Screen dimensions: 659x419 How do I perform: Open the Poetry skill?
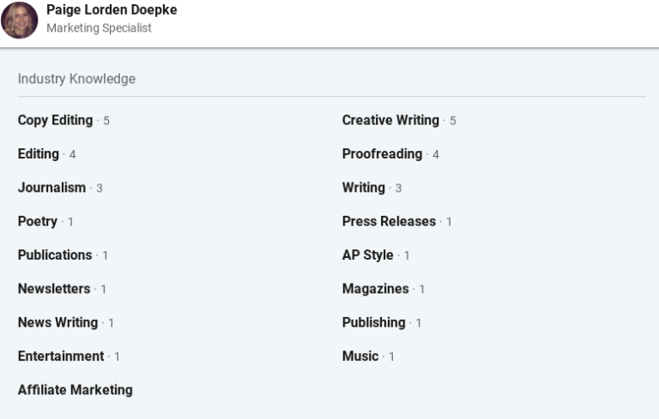pyautogui.click(x=38, y=221)
